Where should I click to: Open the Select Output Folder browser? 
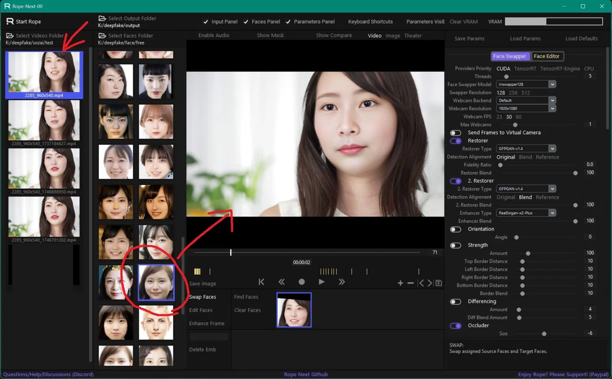(x=127, y=18)
